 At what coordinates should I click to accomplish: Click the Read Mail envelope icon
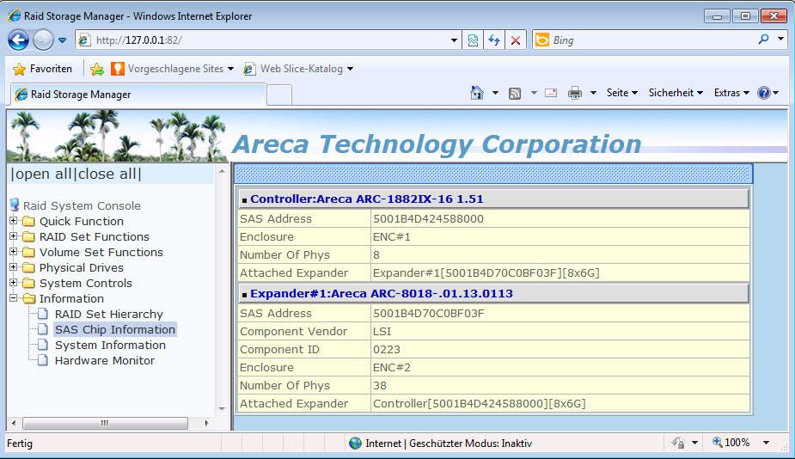pyautogui.click(x=551, y=93)
